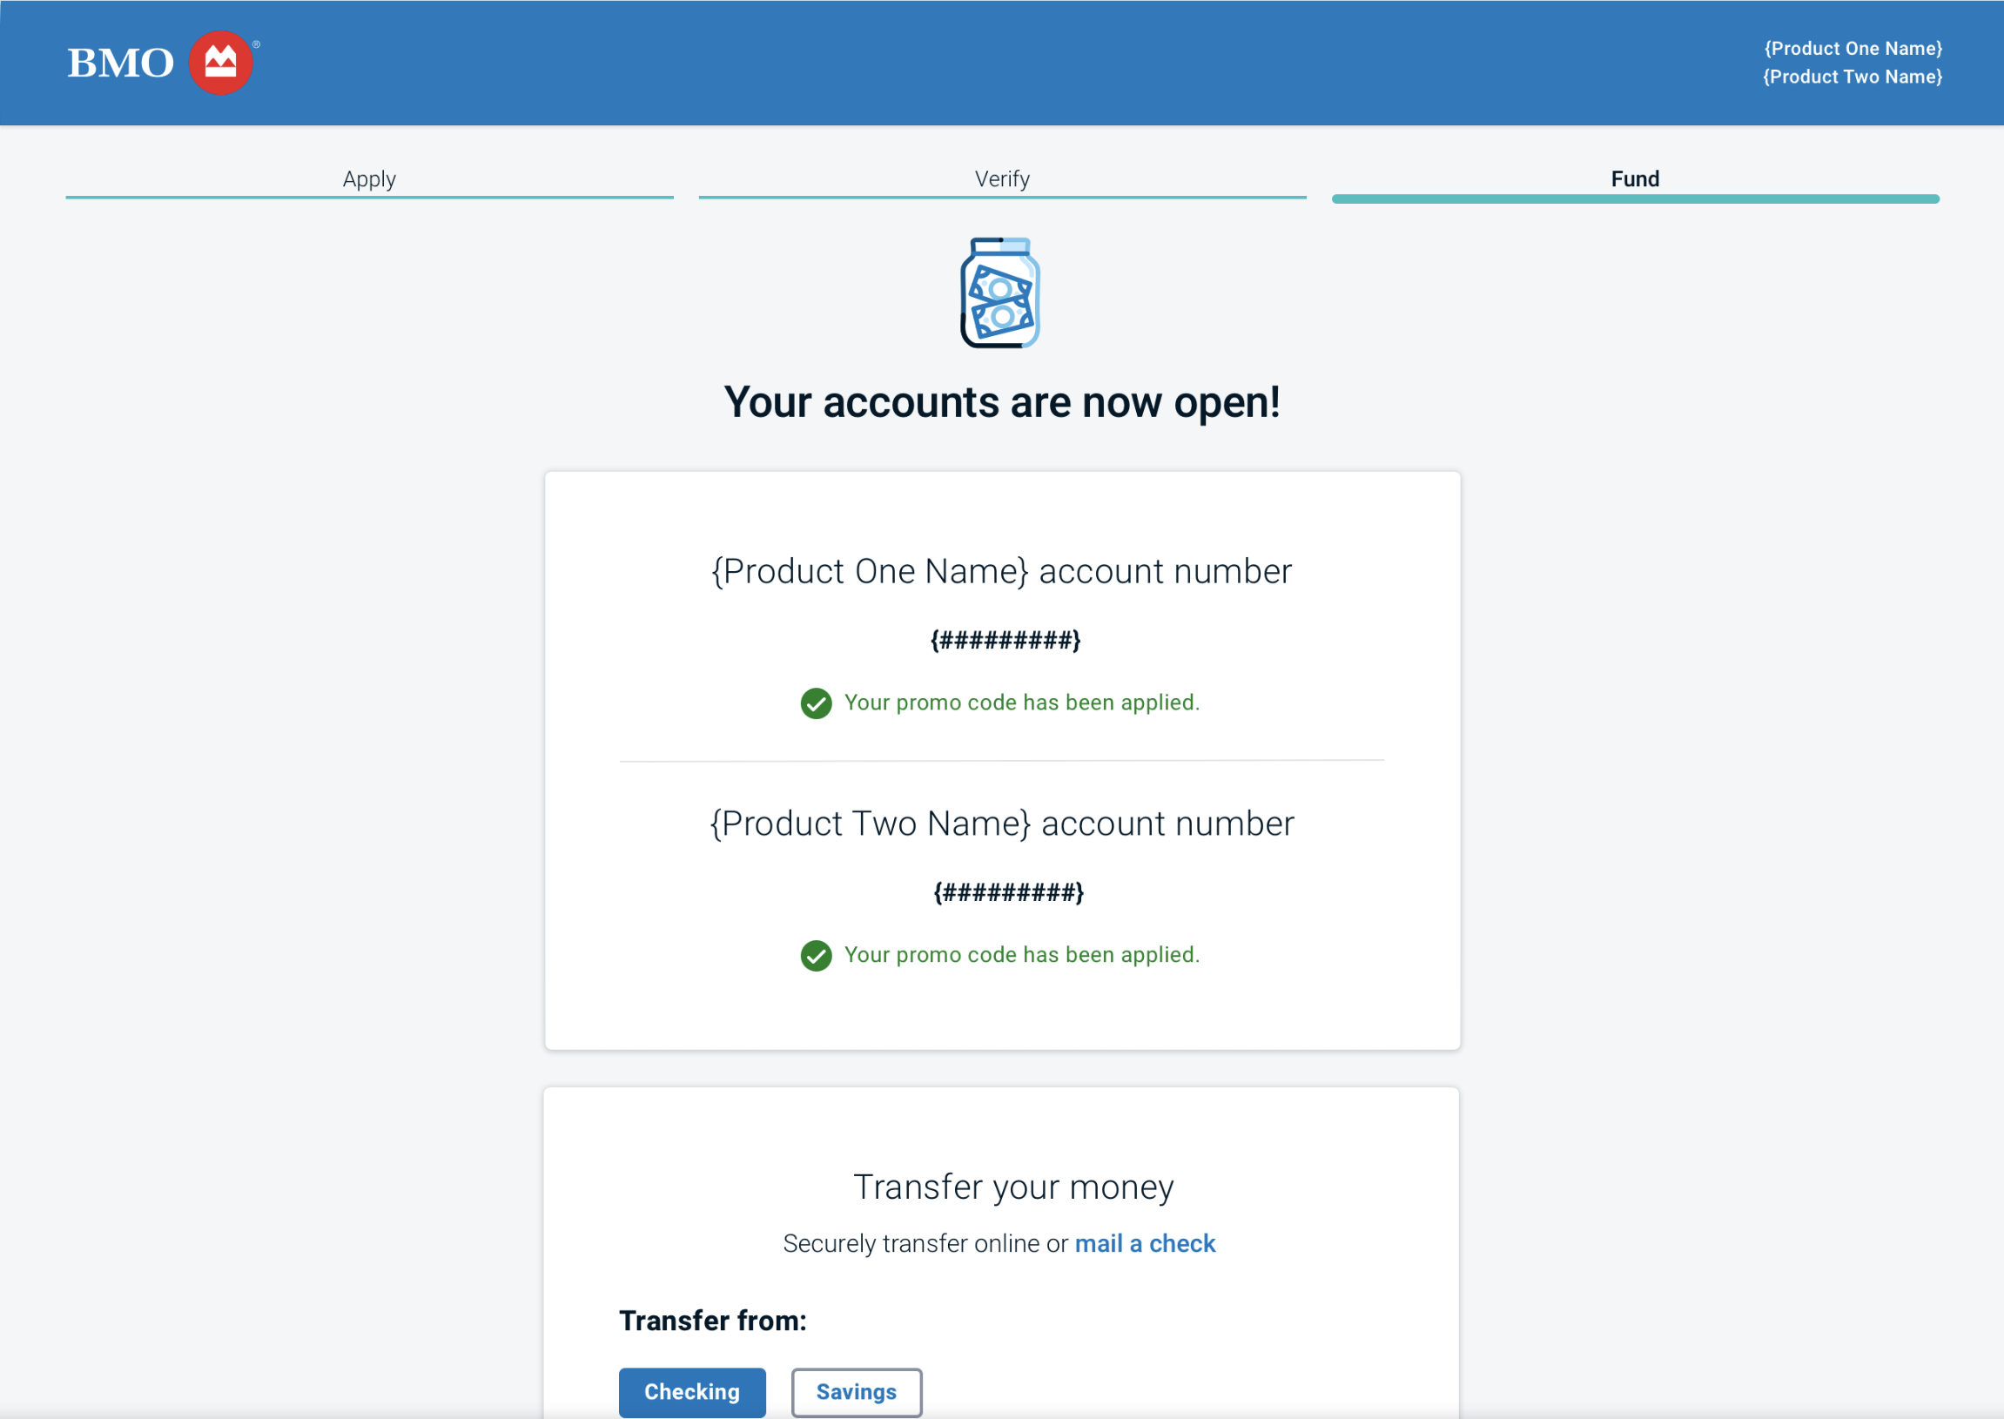
Task: Click {Product Two Name} in the top banner
Action: click(x=1853, y=77)
